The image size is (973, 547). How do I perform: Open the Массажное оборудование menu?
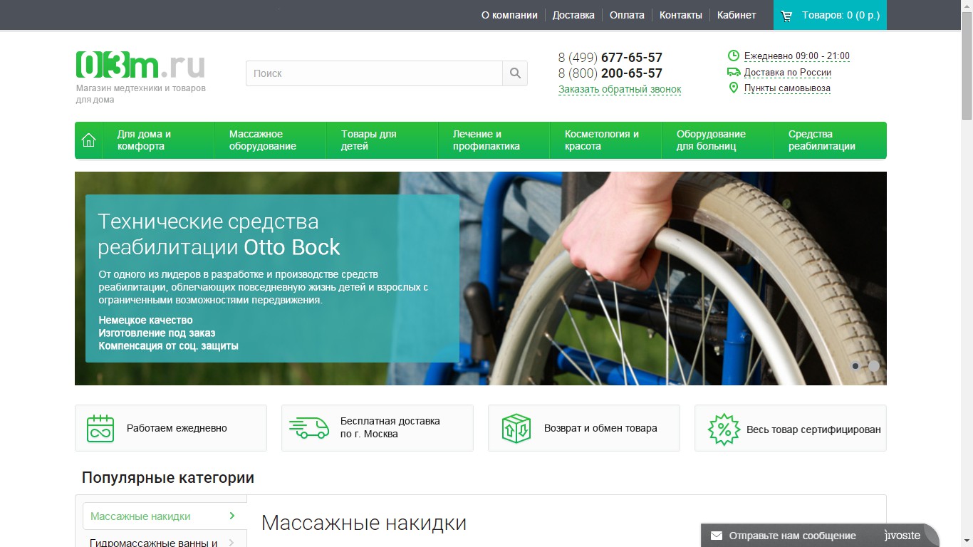pyautogui.click(x=270, y=140)
